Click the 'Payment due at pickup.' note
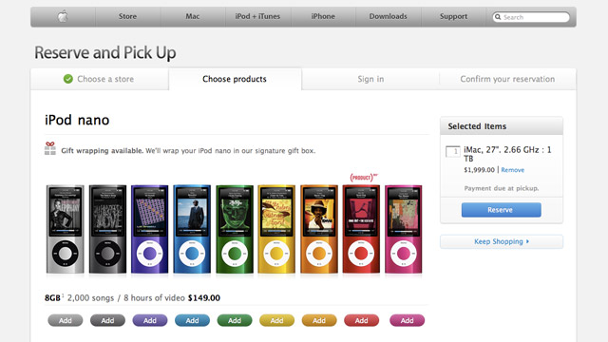This screenshot has width=608, height=342. [x=502, y=188]
